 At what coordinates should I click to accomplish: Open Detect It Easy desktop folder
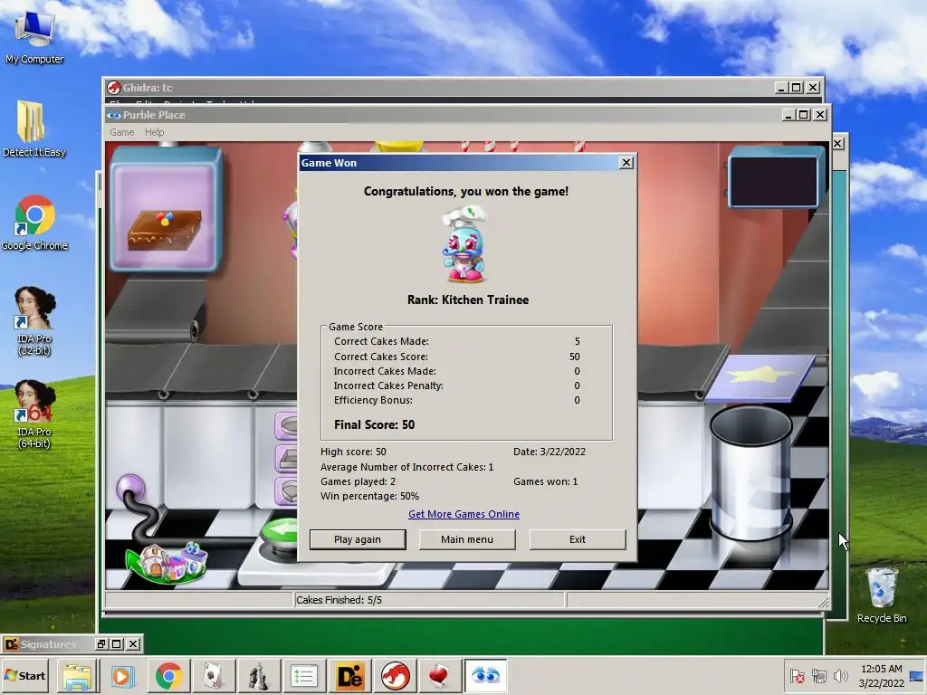pos(34,129)
